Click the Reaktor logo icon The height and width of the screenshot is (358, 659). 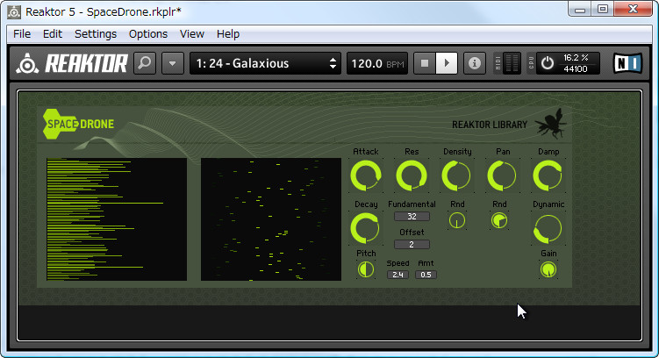[x=28, y=63]
